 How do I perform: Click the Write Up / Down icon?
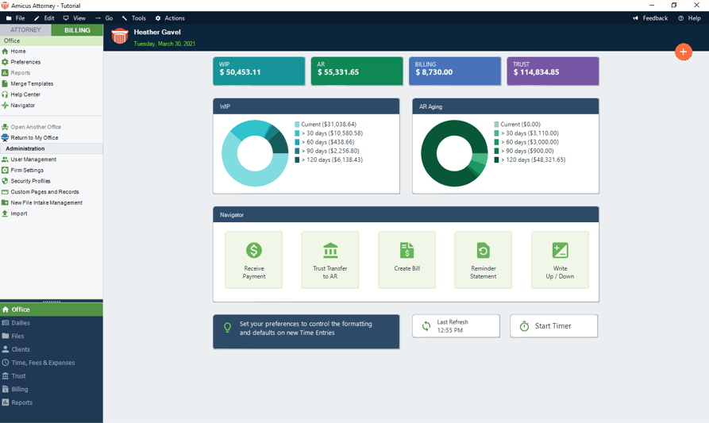(x=561, y=250)
